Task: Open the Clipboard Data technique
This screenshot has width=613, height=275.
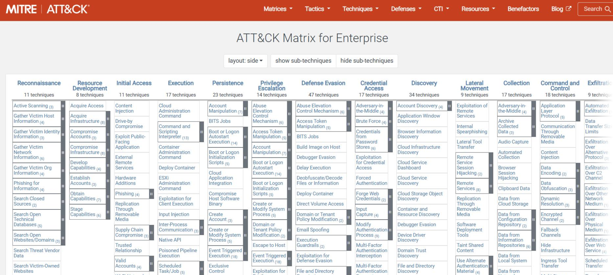Action: coord(514,189)
